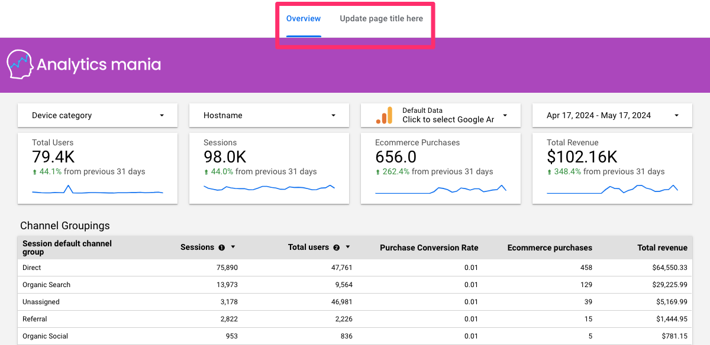
Task: Click the Total revenue column header
Action: pos(662,248)
